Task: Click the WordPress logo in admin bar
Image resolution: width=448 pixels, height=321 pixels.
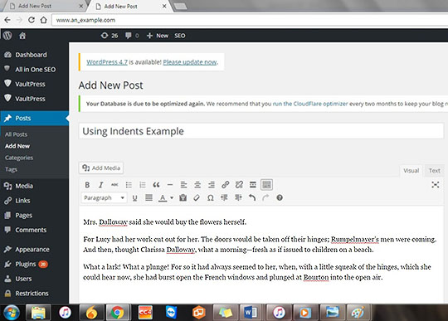Action: click(x=7, y=36)
